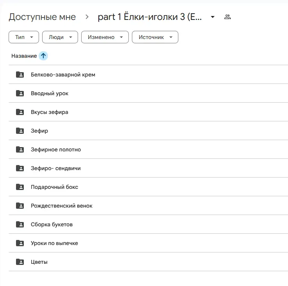The height and width of the screenshot is (286, 288).
Task: Click the folder icon of Вкусы зефира
Action: [20, 112]
